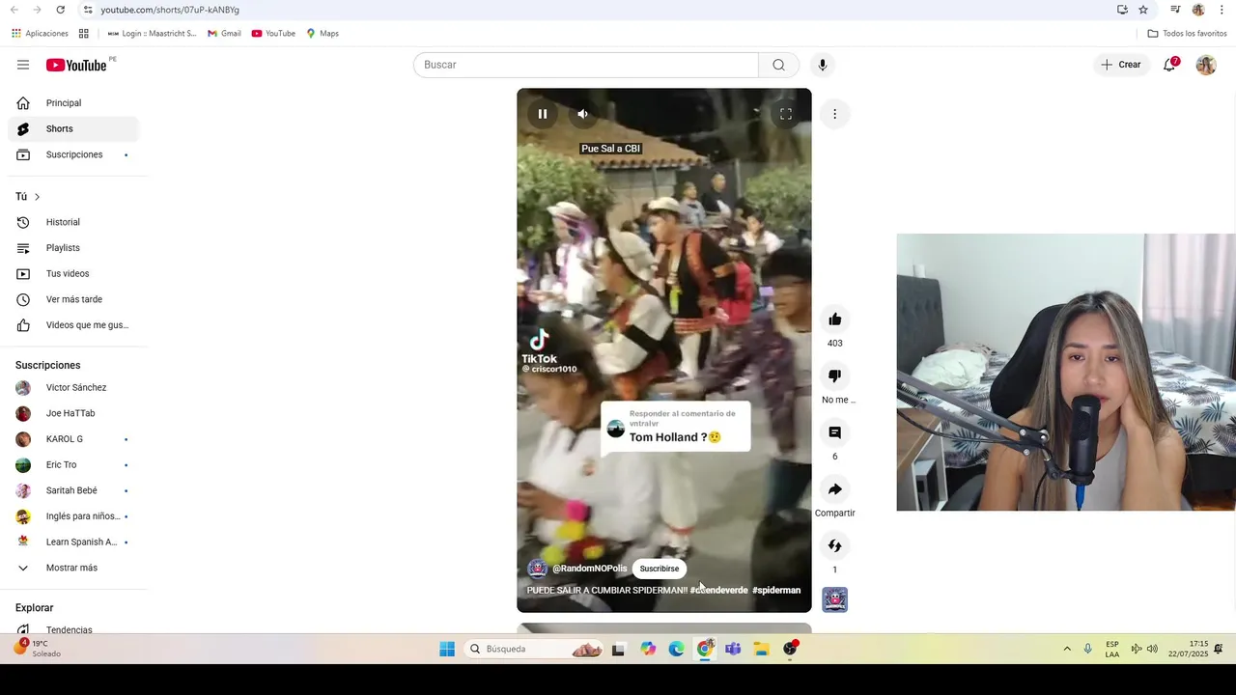
Task: Bookmark this page with star icon
Action: (1143, 10)
